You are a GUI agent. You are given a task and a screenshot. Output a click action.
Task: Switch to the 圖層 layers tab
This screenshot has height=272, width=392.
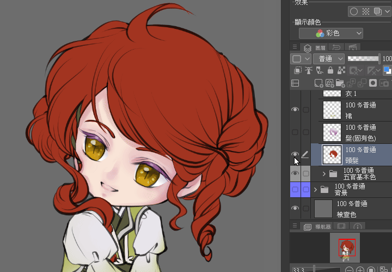314,47
